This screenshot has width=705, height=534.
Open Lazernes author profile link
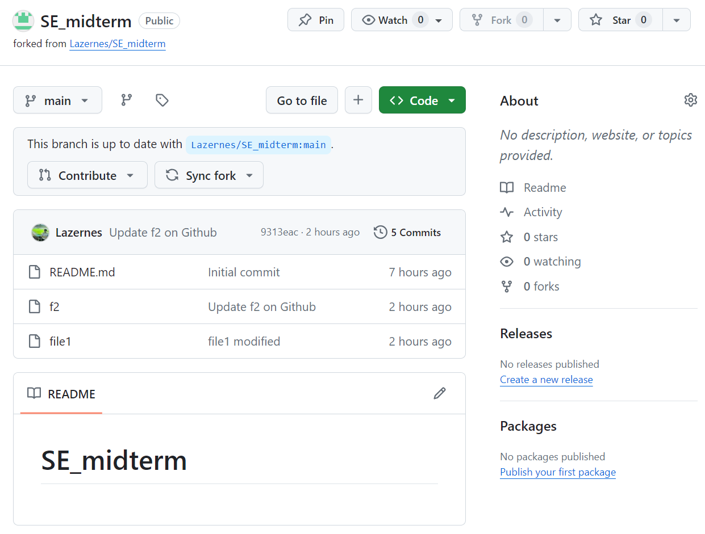point(79,233)
